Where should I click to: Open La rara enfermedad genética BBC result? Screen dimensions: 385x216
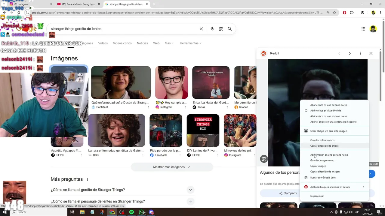[116, 130]
